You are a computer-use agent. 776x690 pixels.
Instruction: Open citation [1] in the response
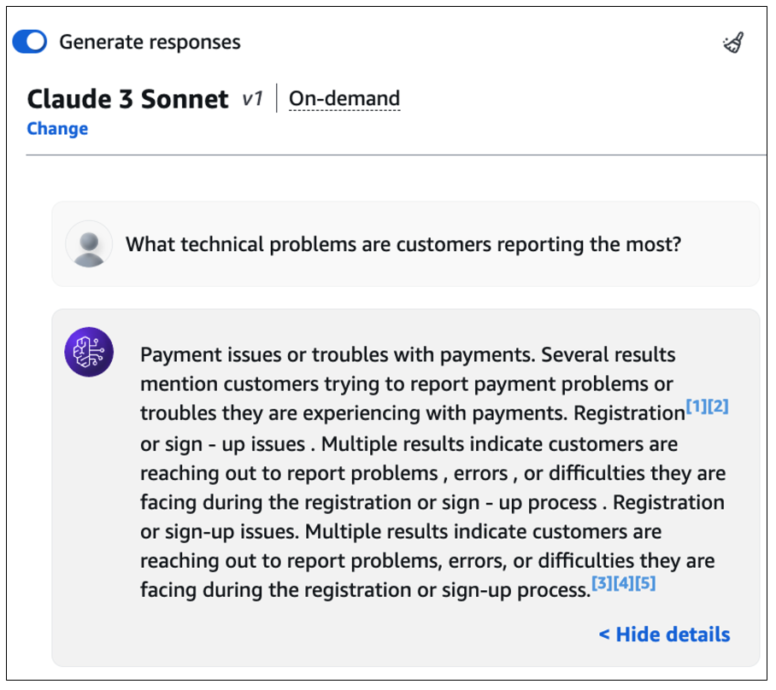(697, 406)
